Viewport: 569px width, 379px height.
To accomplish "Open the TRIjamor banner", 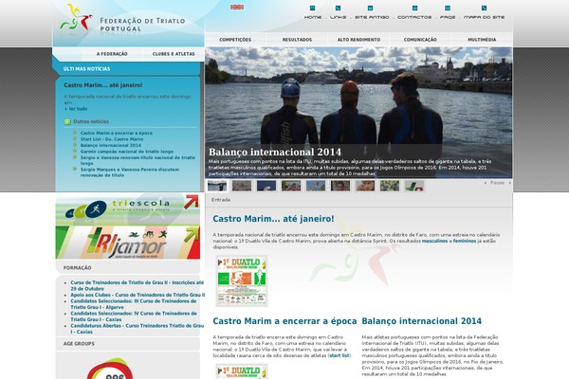I will point(127,243).
